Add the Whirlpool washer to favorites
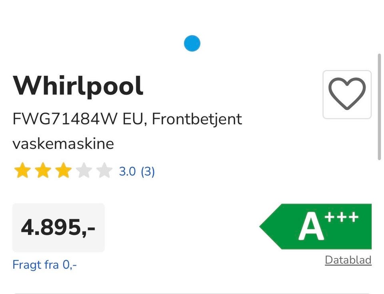The image size is (384, 294). coord(347,94)
